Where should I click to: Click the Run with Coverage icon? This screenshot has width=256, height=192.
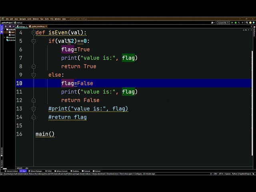(239, 23)
